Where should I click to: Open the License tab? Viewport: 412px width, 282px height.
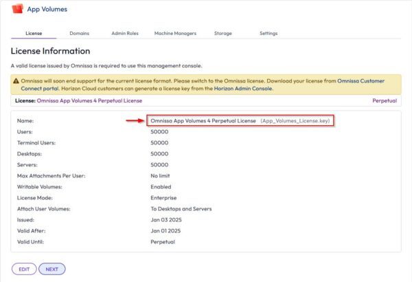pyautogui.click(x=34, y=34)
